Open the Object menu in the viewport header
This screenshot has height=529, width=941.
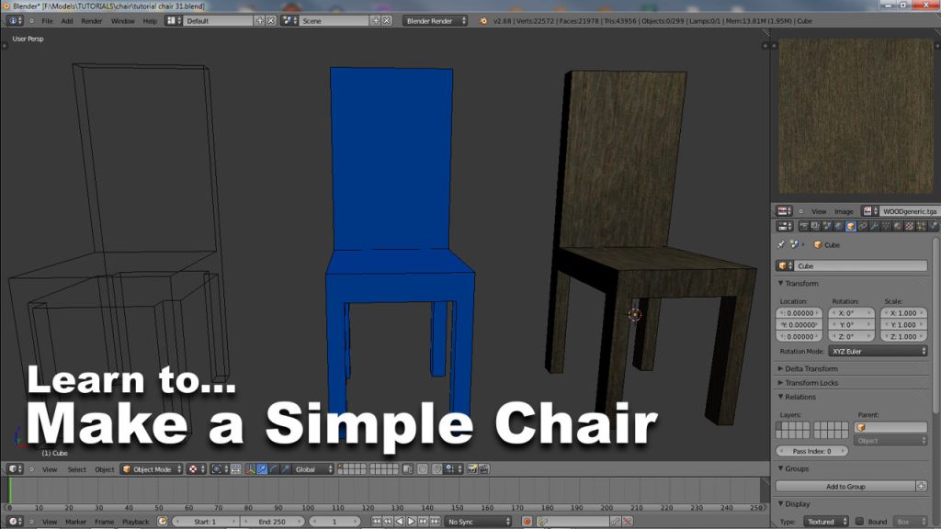[x=105, y=468]
